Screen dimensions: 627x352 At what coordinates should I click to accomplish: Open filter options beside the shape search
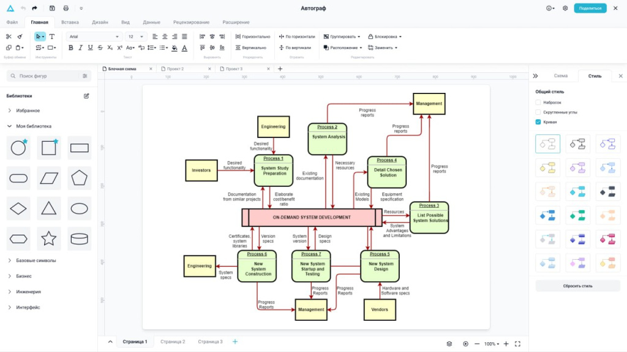(x=85, y=76)
